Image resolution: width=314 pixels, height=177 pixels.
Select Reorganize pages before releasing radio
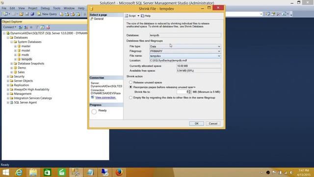131,87
